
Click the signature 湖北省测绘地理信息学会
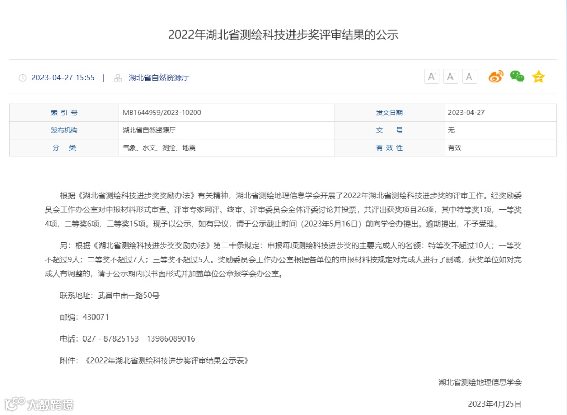pos(480,382)
